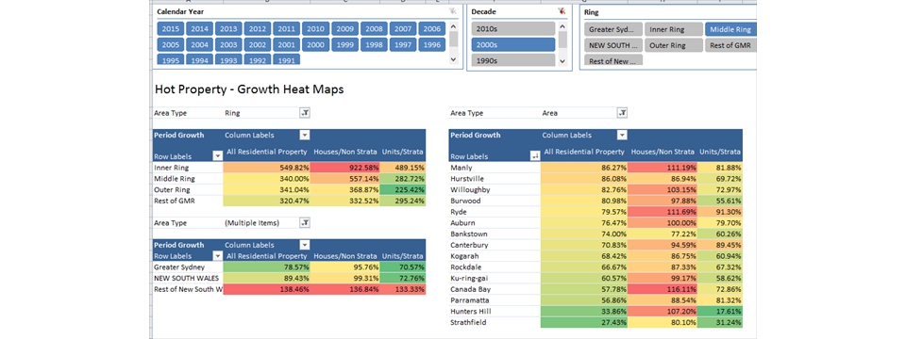Select Bankstown row label cell

coord(494,234)
